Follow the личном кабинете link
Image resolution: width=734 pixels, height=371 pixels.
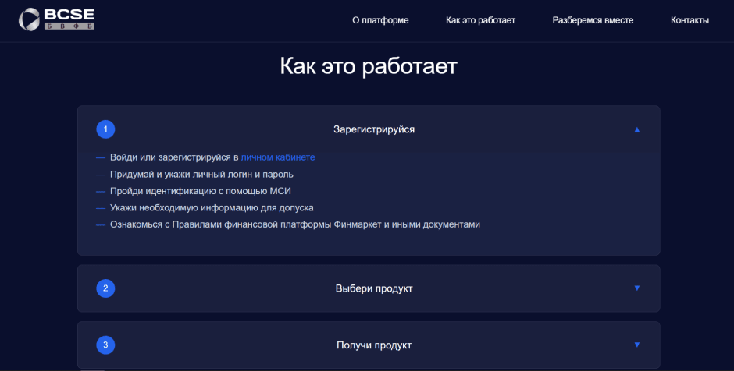point(278,157)
